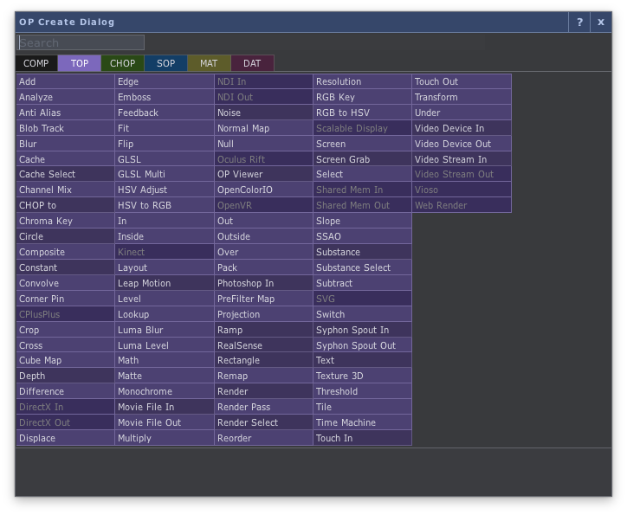
Task: Pick the Multiply operator
Action: coord(165,438)
